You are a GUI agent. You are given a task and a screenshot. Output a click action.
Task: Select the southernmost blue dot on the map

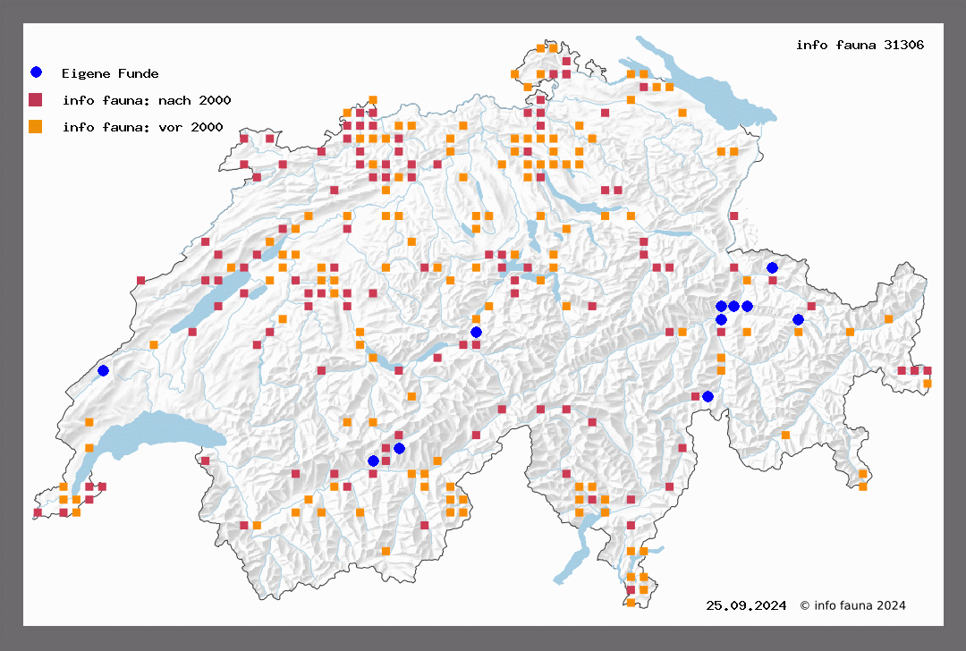373,461
